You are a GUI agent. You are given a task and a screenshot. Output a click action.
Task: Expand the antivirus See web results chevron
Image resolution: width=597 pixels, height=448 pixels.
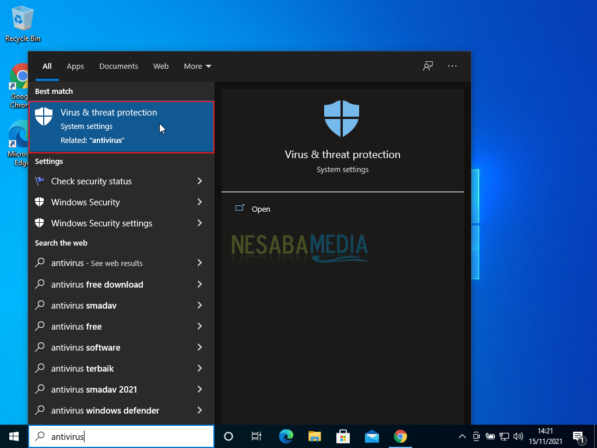199,262
